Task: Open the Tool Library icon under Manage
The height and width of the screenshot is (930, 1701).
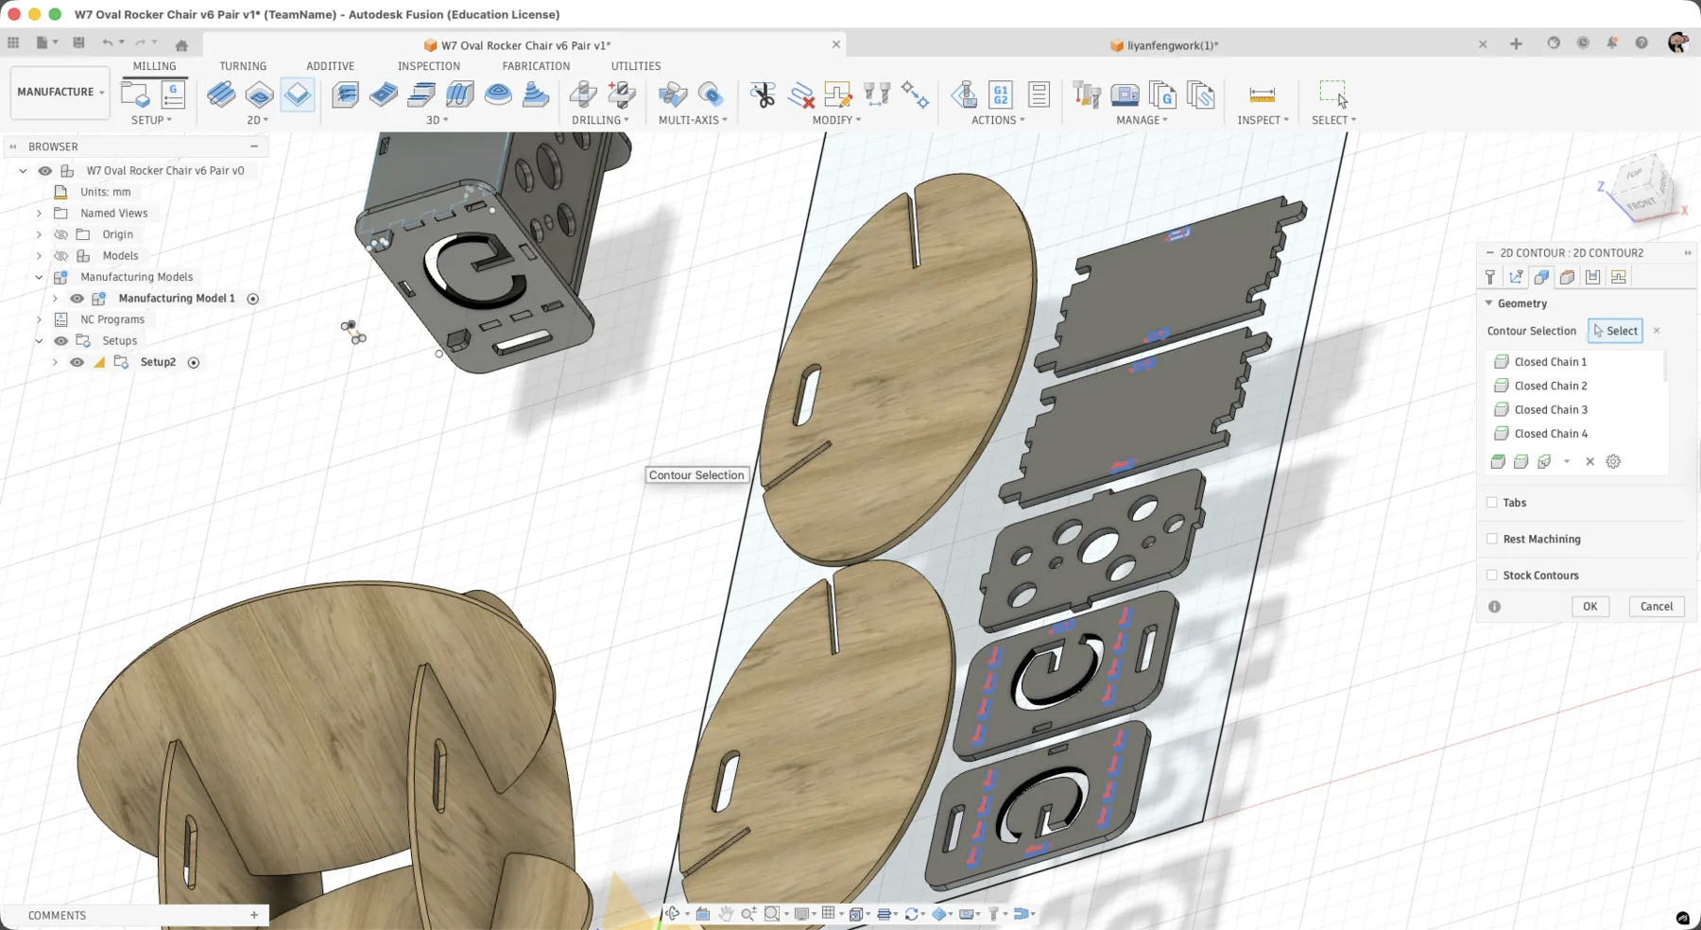Action: click(1087, 95)
